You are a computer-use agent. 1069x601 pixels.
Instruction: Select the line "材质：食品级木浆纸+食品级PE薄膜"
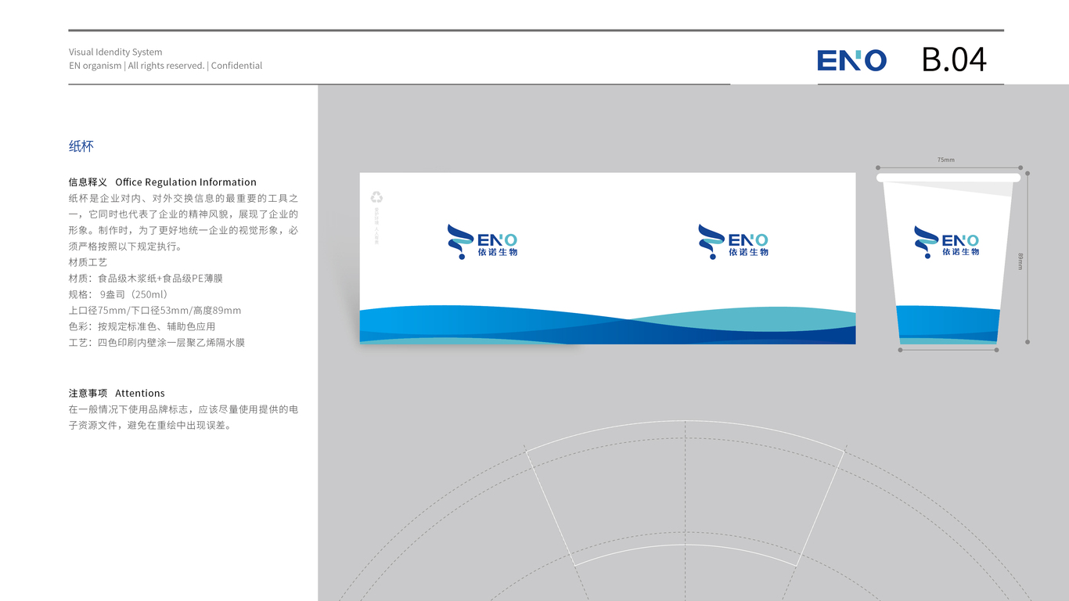click(x=146, y=279)
